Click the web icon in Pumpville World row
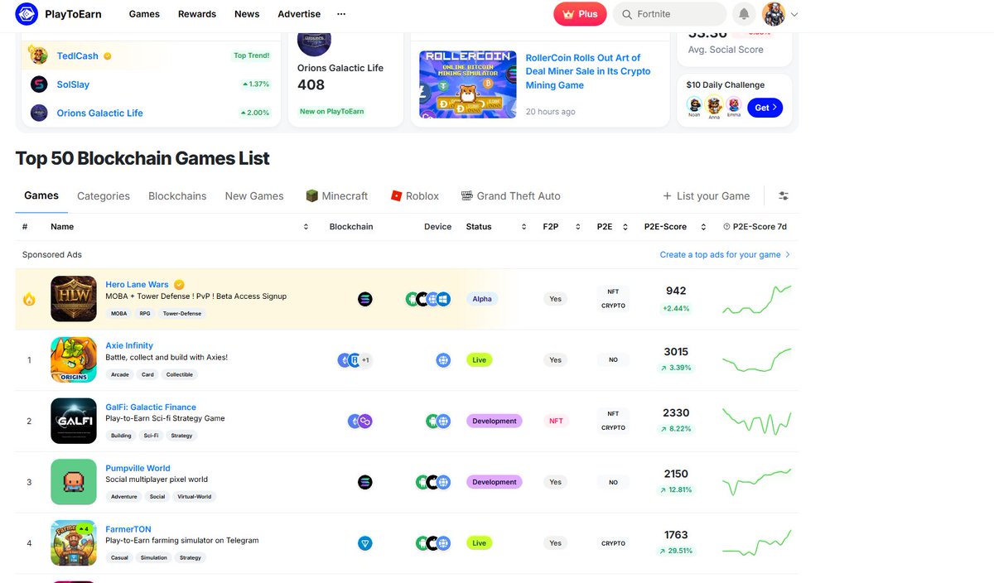Screen dimensions: 994x583 [x=443, y=482]
